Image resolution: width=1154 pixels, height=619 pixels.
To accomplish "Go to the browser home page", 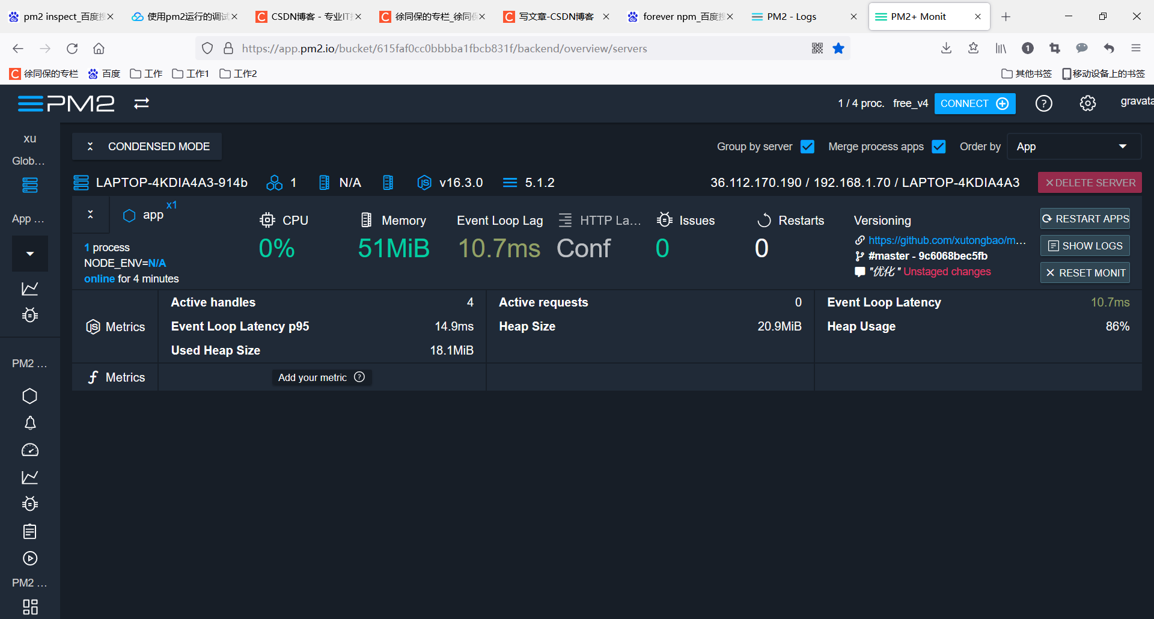I will point(99,48).
